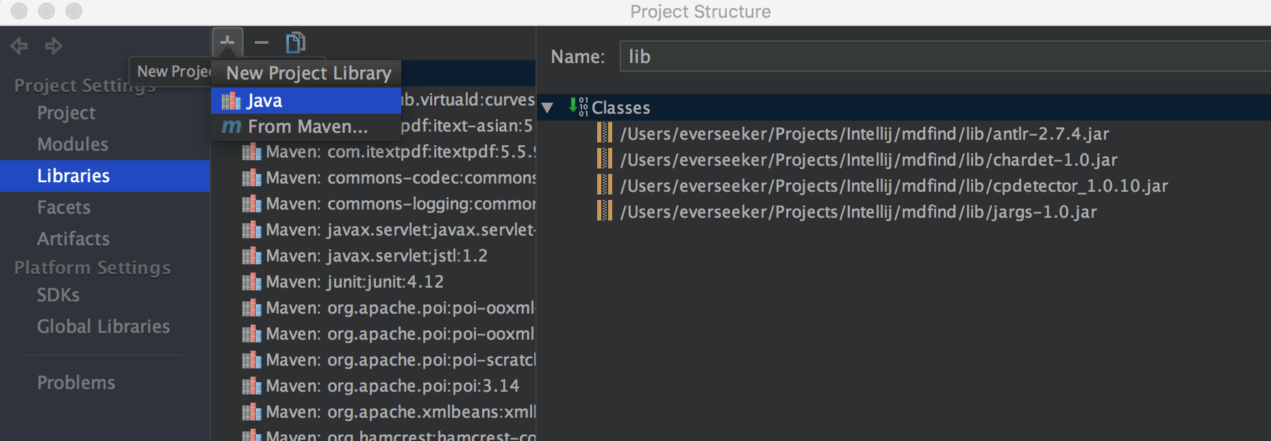Click the Java menu item's library icon

click(x=231, y=101)
